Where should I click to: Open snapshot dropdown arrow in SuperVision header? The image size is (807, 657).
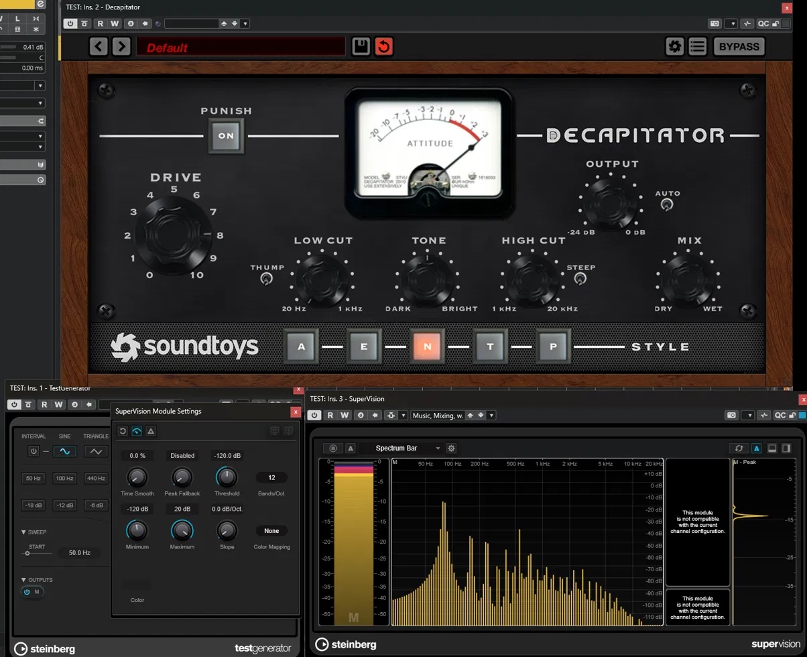tap(749, 415)
